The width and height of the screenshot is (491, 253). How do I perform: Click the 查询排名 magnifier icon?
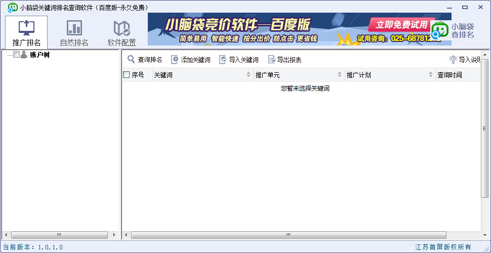point(131,59)
